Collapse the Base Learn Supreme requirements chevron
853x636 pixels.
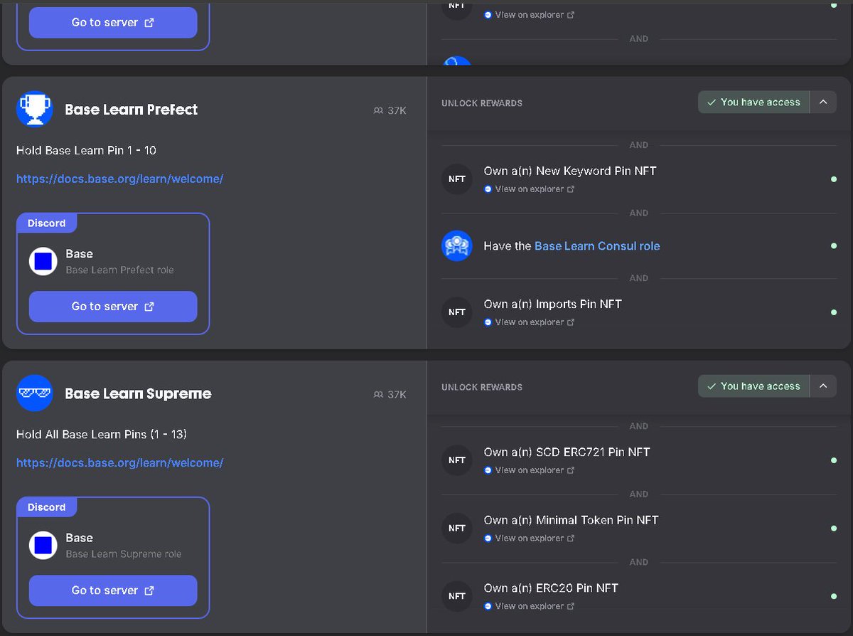pyautogui.click(x=823, y=386)
